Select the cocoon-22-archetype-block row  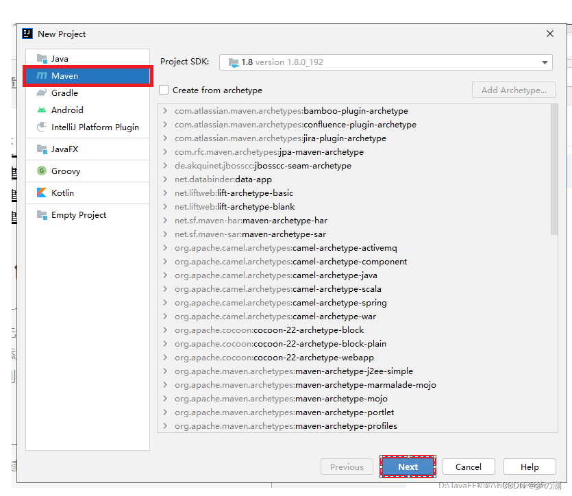pyautogui.click(x=354, y=330)
